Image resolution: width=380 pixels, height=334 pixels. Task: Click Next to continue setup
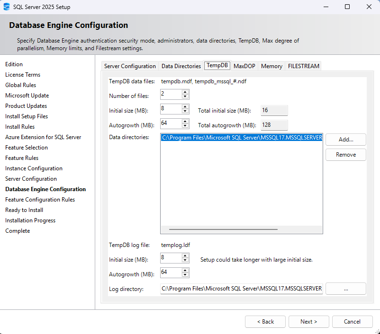point(308,321)
